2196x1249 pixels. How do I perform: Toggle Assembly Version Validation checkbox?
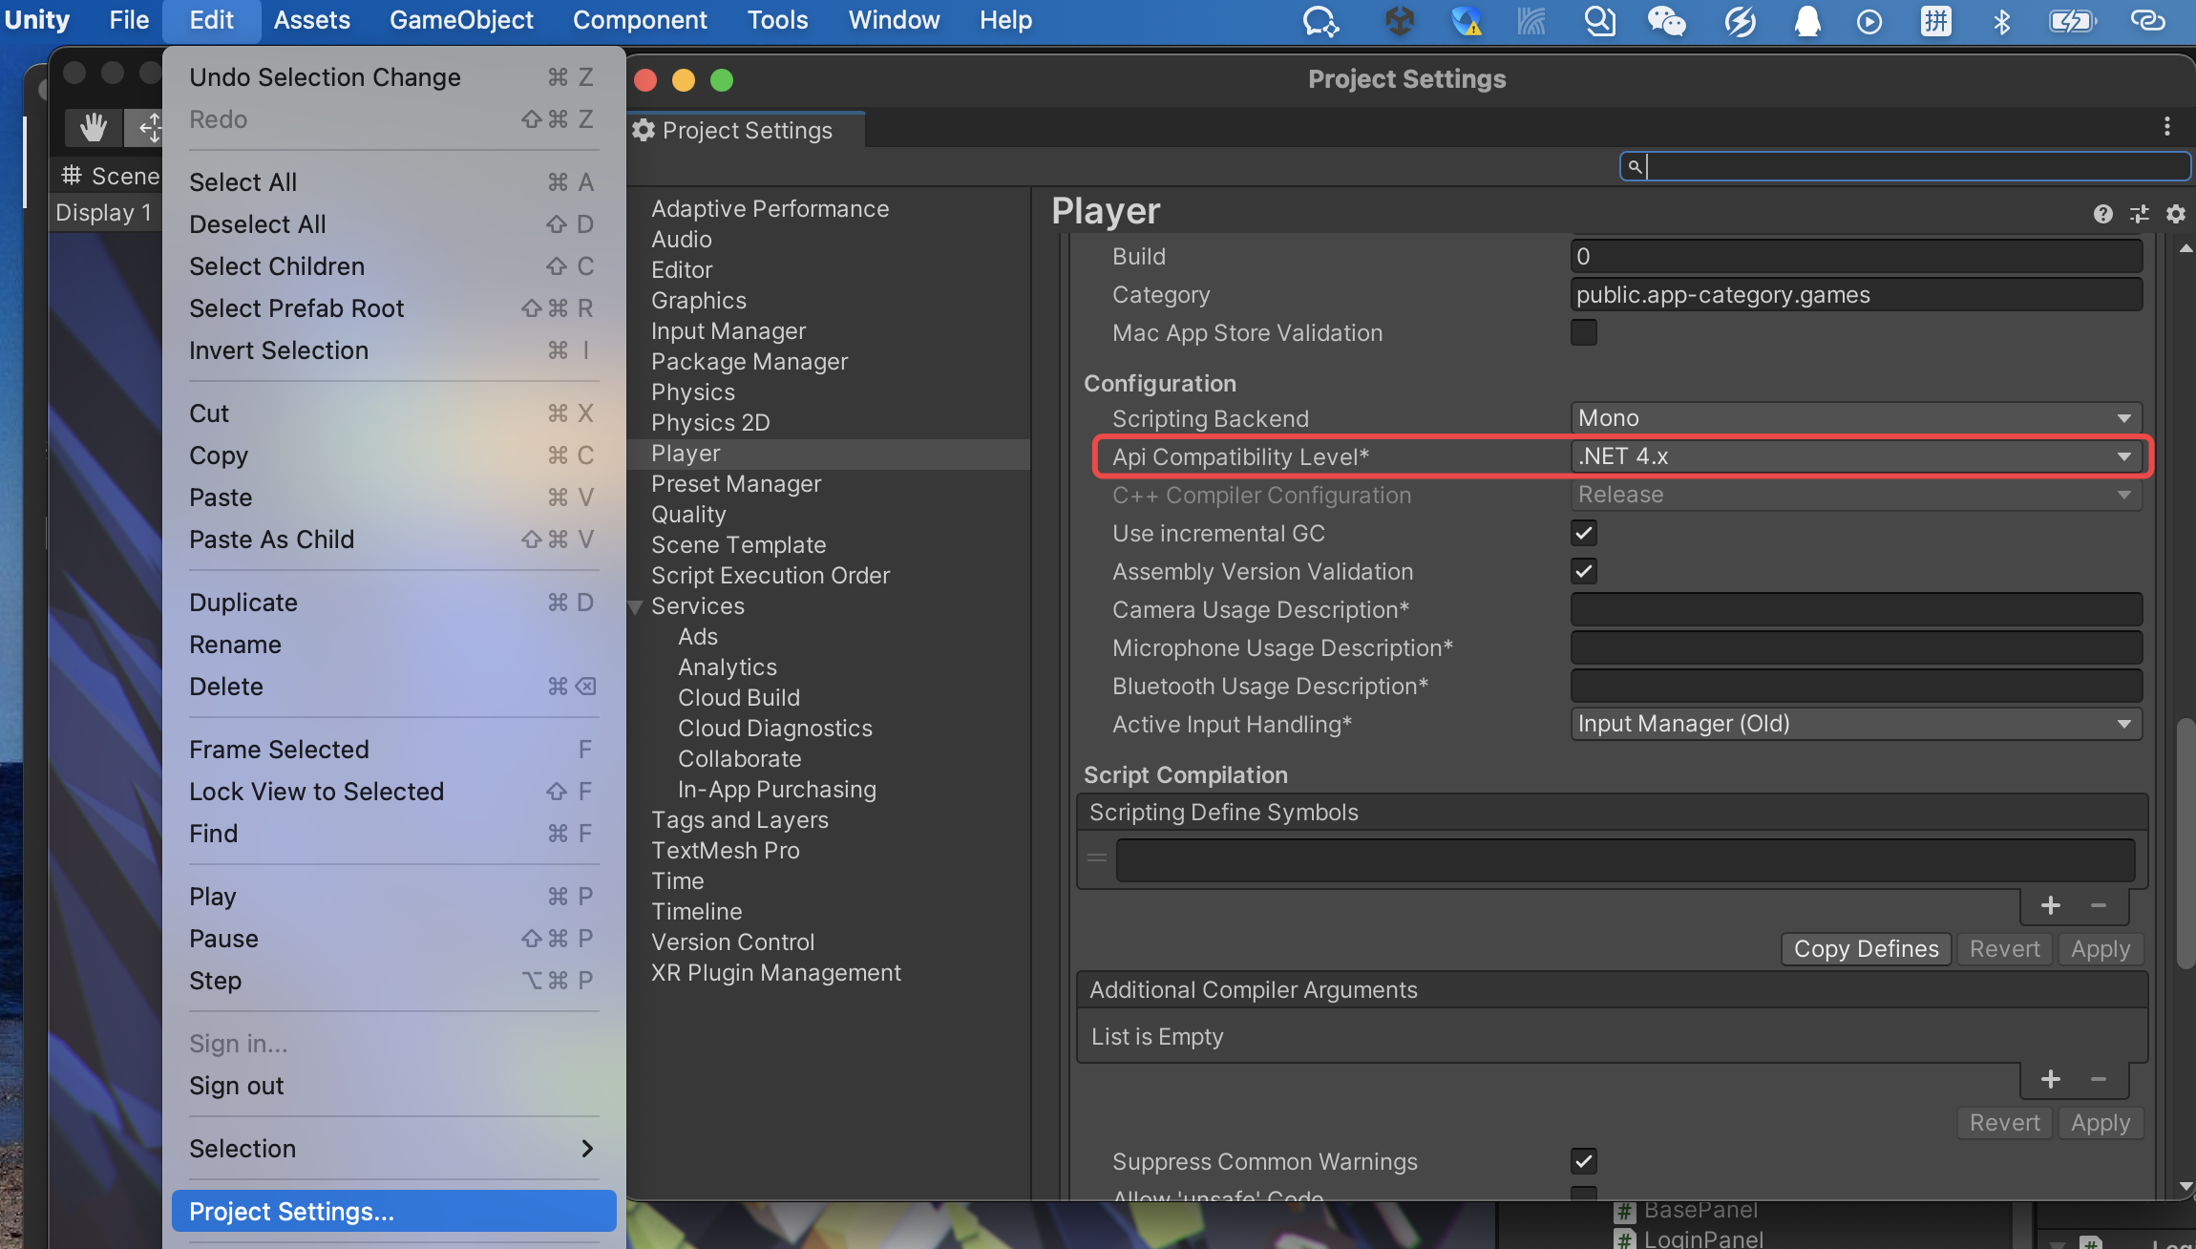point(1584,570)
